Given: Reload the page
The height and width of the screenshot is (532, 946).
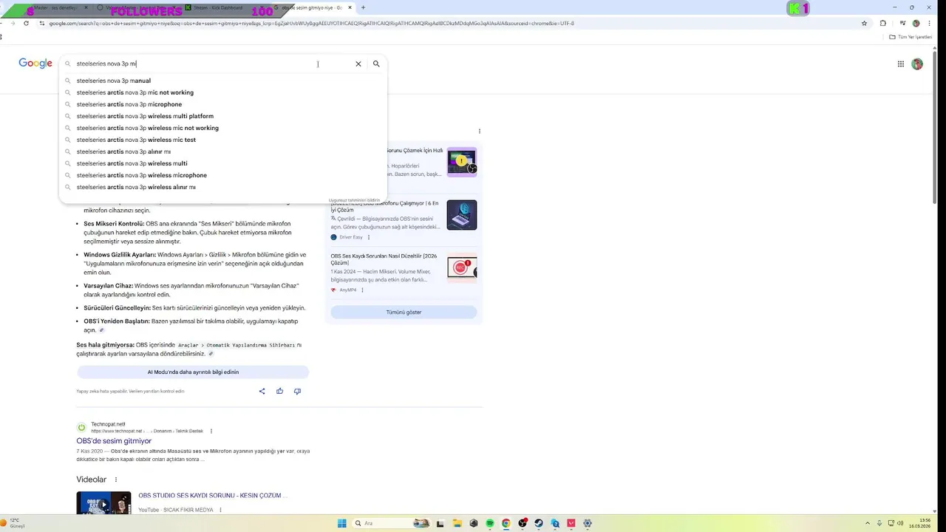Looking at the screenshot, I should (x=26, y=23).
